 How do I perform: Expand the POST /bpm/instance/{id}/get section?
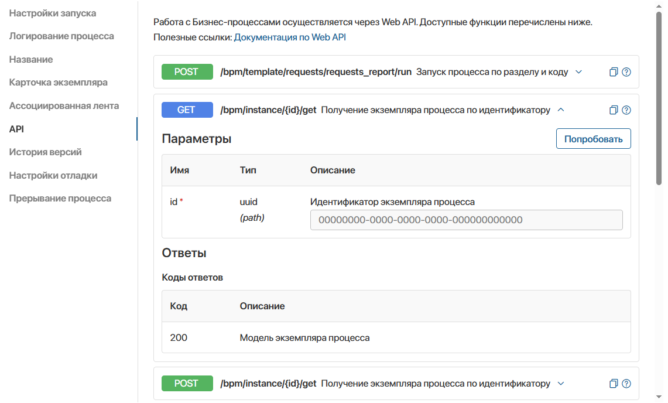561,384
